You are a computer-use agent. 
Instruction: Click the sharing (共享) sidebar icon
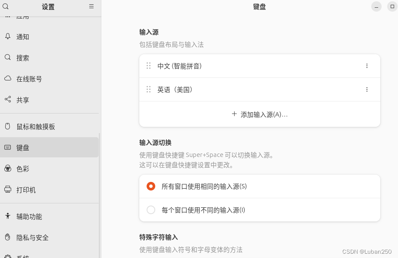pos(7,100)
